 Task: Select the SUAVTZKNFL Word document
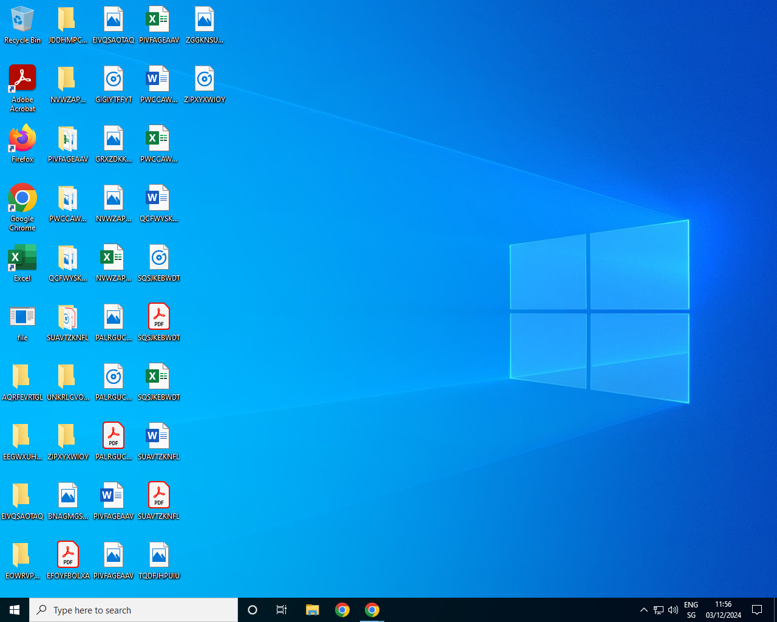(x=159, y=436)
